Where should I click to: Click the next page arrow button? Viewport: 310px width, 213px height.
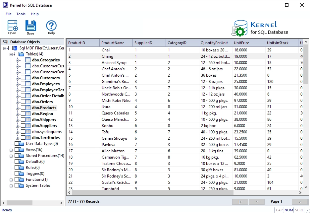click(x=300, y=202)
